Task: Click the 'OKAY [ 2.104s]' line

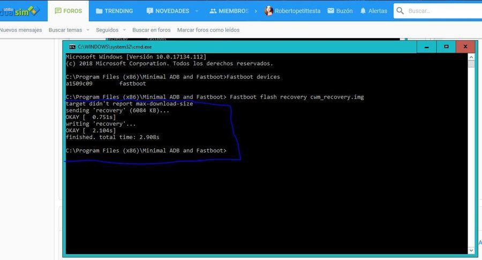Action: [x=91, y=131]
